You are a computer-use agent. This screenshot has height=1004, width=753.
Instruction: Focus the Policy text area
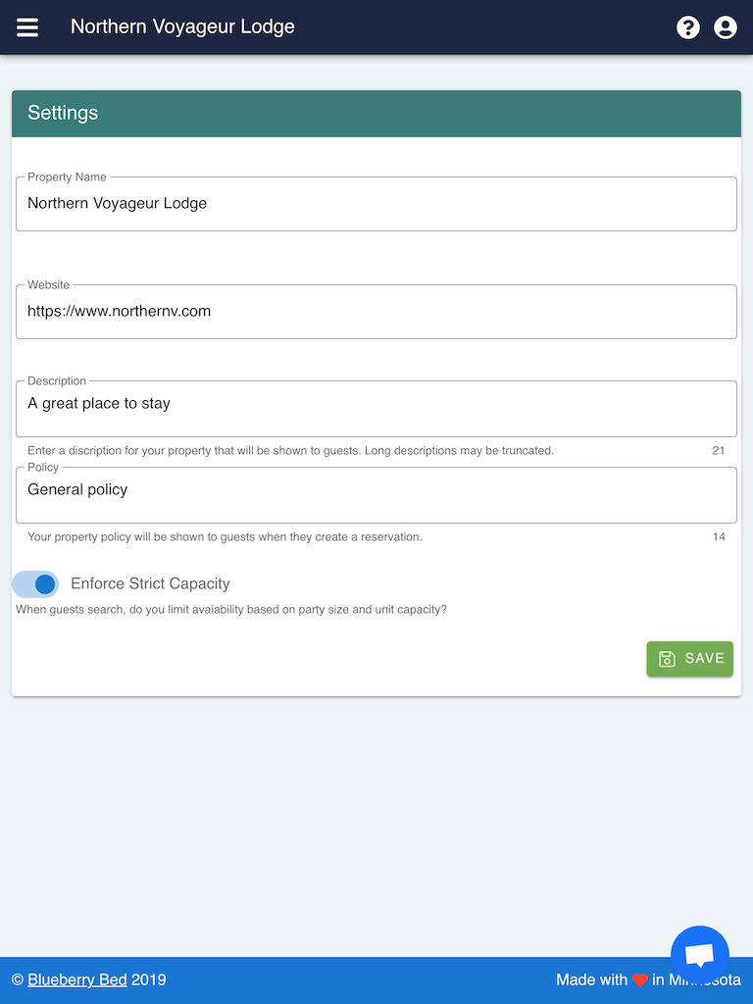click(376, 494)
